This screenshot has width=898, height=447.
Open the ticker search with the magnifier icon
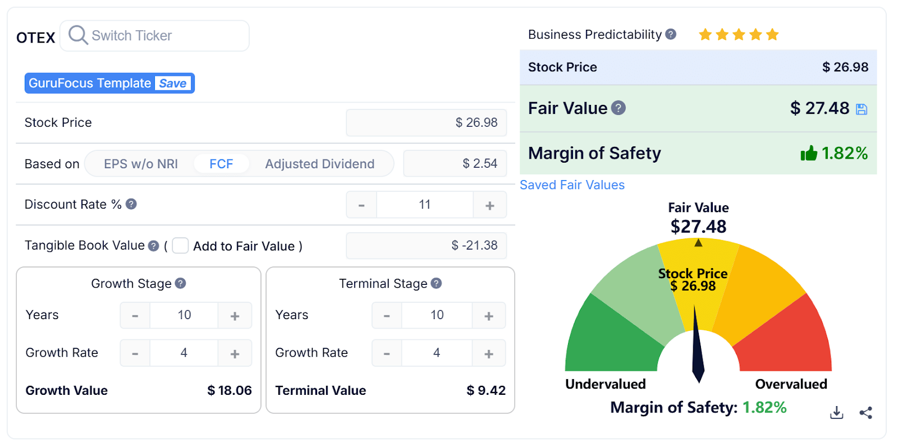coord(77,35)
